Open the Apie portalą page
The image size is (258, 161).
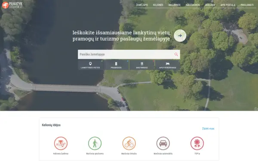click(x=228, y=5)
